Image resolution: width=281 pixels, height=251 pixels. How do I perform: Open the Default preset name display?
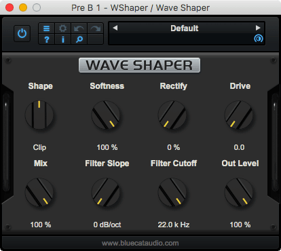point(185,28)
